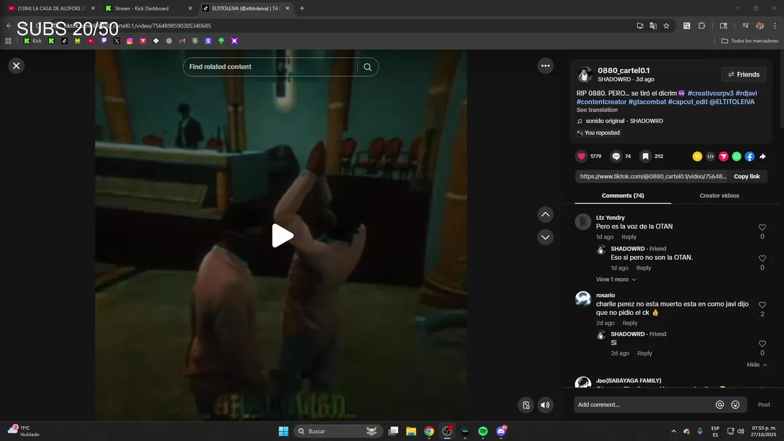Reply to Ltz Yendry's comment
784x441 pixels.
629,237
